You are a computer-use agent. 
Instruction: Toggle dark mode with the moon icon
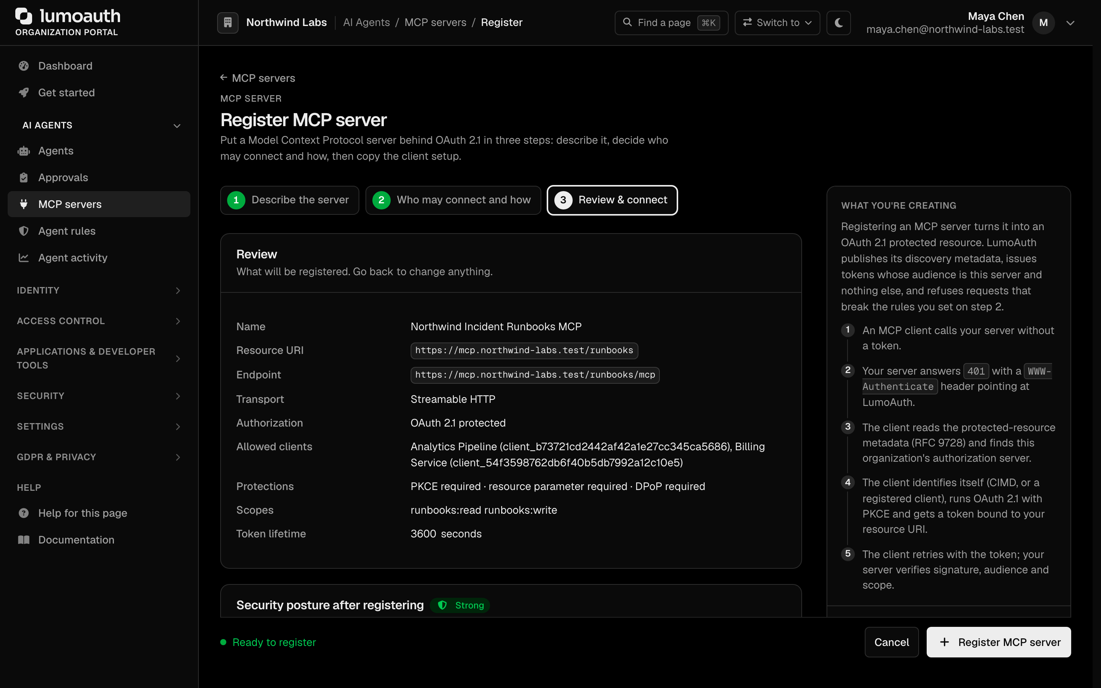838,22
